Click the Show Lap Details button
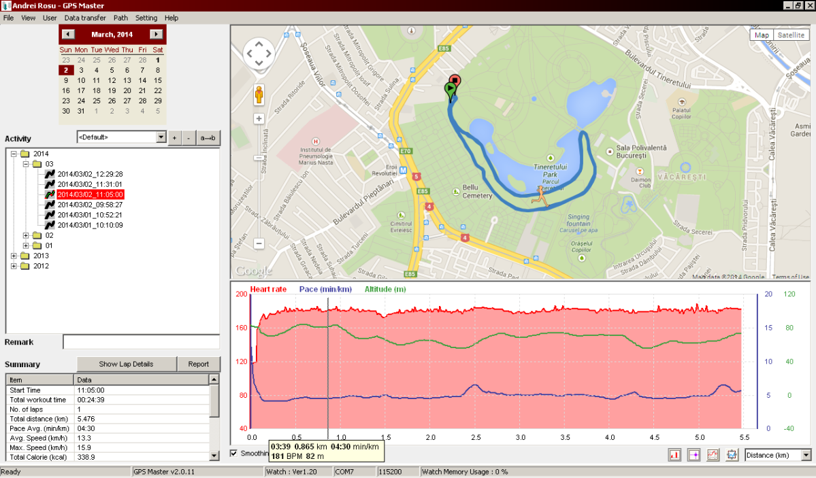The image size is (816, 478). click(x=126, y=364)
